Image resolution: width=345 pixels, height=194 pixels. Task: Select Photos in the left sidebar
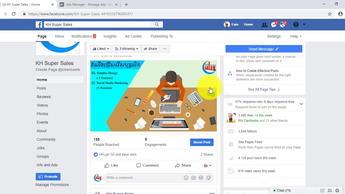(x=42, y=114)
